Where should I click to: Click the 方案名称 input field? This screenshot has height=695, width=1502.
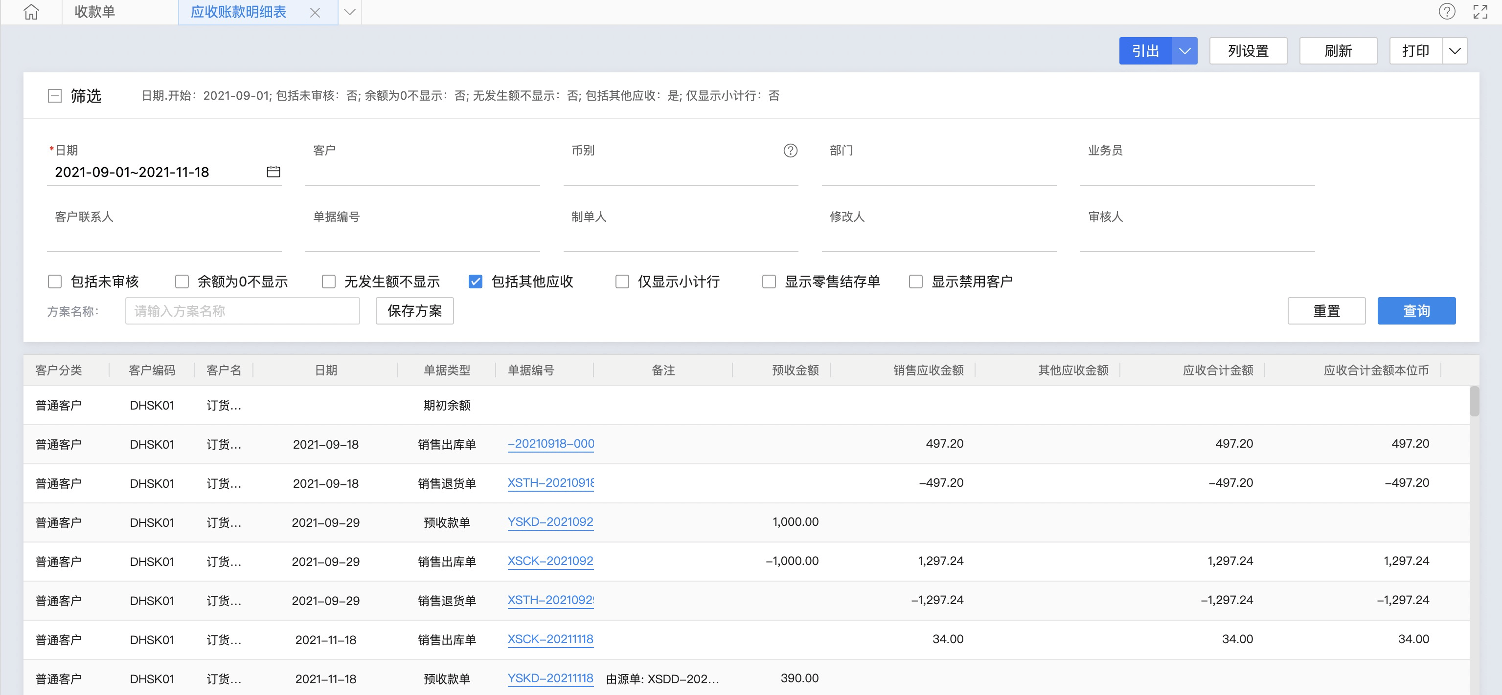point(242,311)
